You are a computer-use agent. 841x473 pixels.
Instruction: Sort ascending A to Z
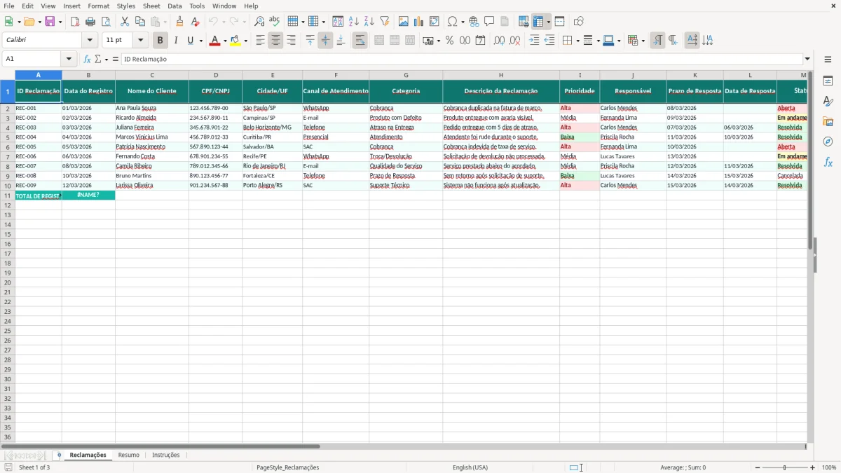pyautogui.click(x=354, y=22)
